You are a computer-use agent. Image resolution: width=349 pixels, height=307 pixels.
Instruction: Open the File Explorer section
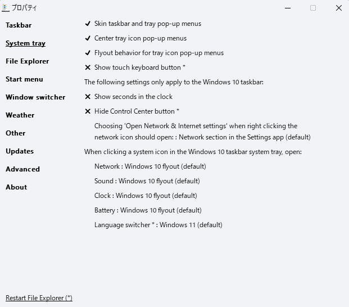(x=28, y=61)
